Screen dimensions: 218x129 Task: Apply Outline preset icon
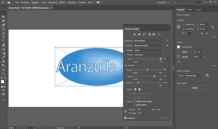click(x=159, y=34)
